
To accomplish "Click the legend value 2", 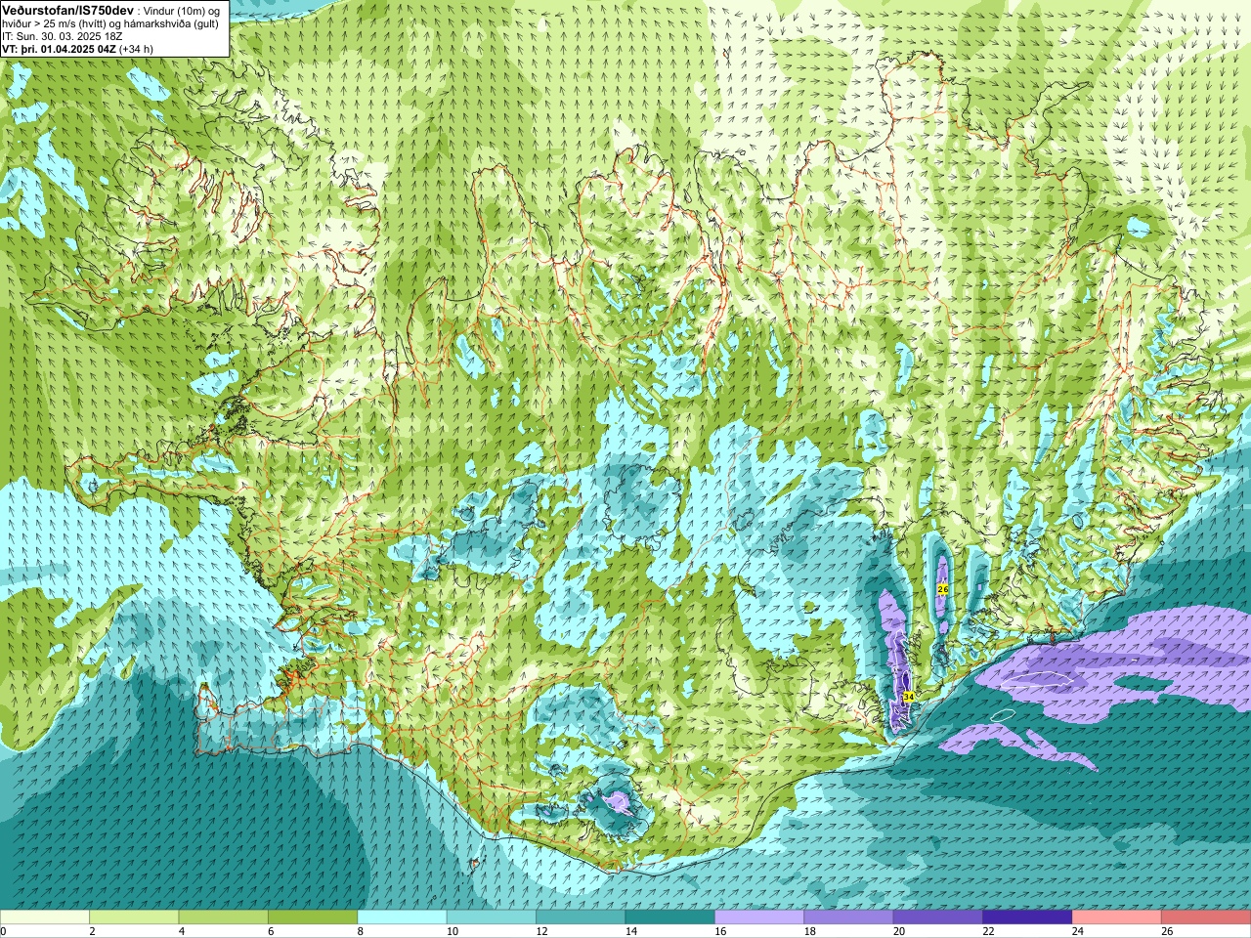I will [x=92, y=931].
